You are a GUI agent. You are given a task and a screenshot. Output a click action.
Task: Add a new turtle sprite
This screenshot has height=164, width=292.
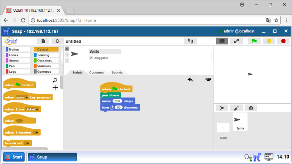[222, 108]
